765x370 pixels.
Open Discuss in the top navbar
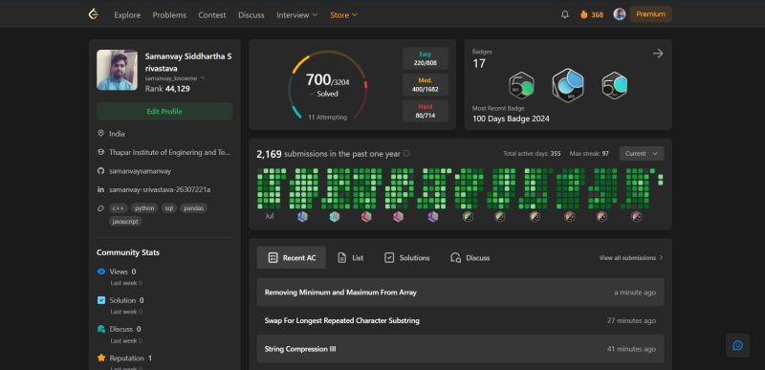[x=251, y=15]
